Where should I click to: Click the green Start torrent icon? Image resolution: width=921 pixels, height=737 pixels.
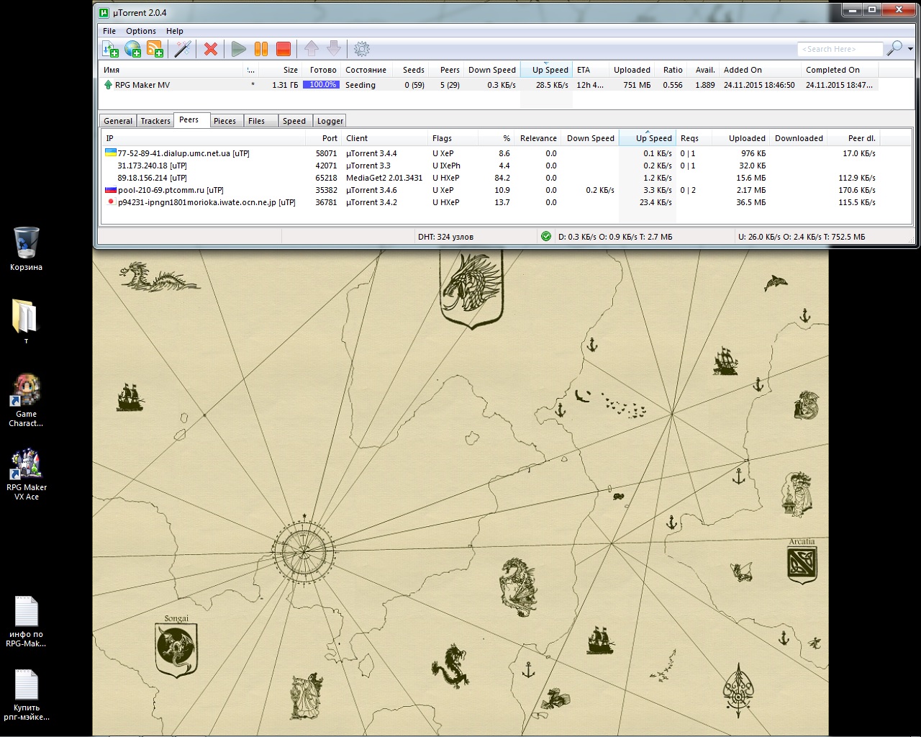tap(239, 48)
